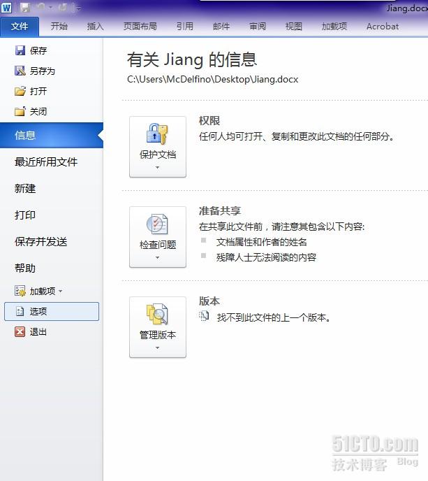Click the 准备共享 heading
This screenshot has height=481, width=428.
coord(220,210)
